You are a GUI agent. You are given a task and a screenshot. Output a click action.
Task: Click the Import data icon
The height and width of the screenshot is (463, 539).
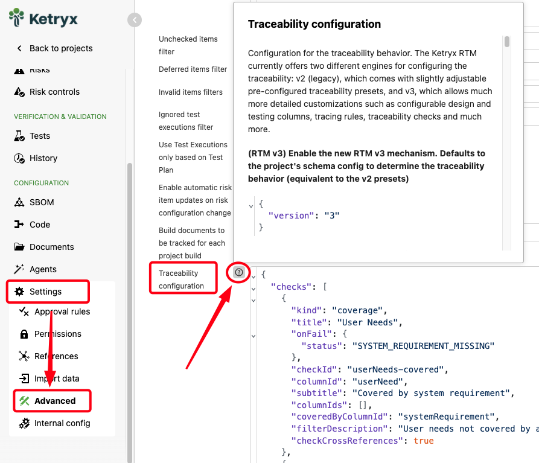24,378
